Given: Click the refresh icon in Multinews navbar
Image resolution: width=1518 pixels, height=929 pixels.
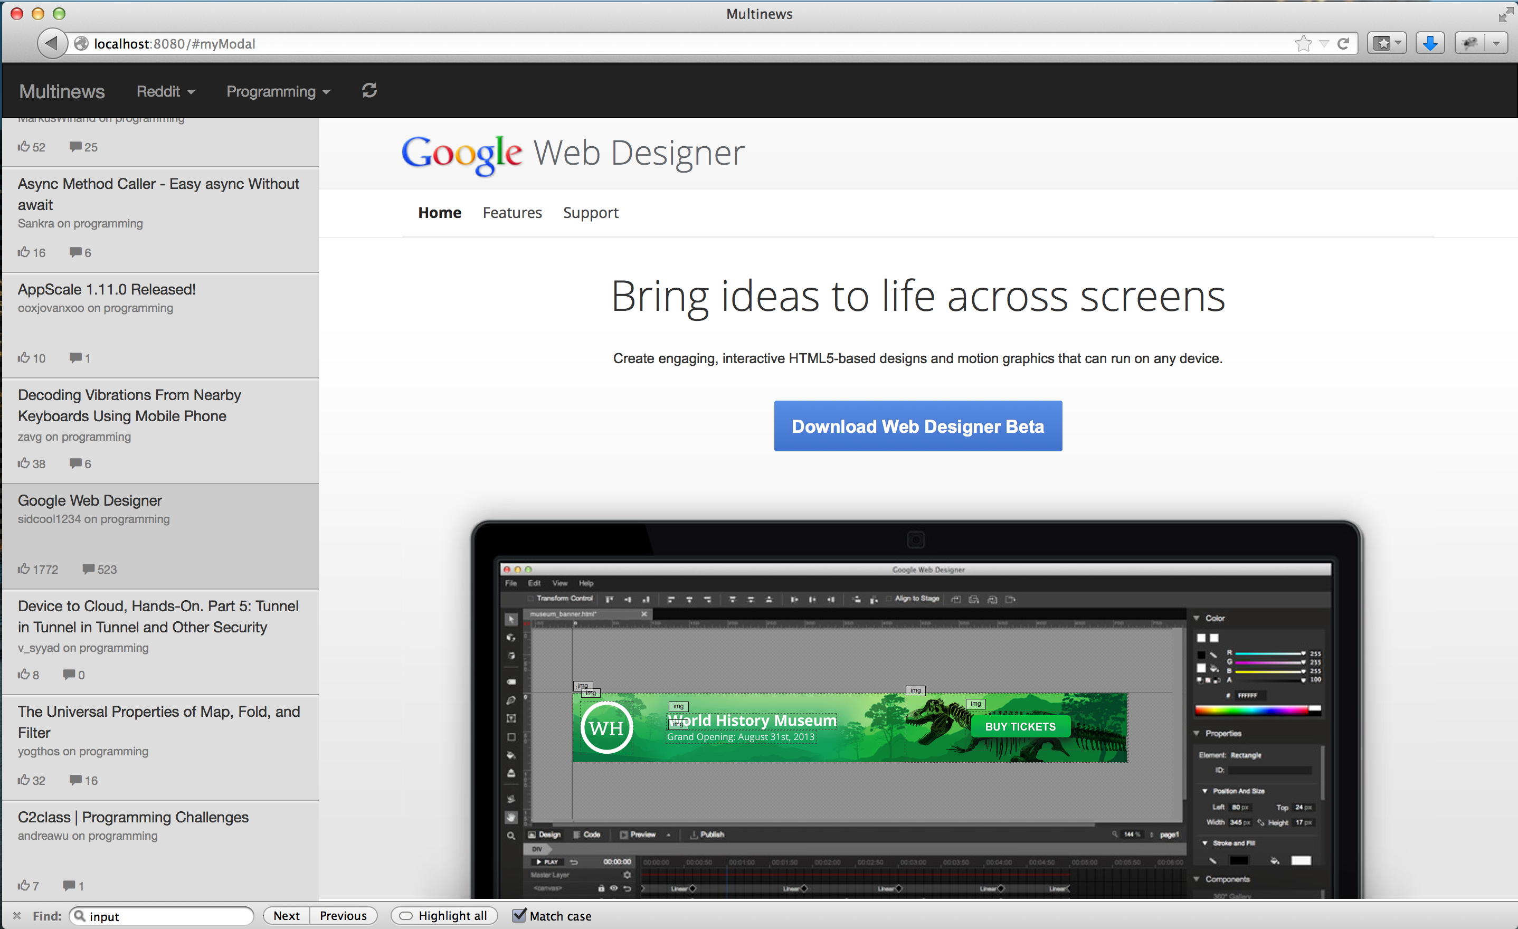Looking at the screenshot, I should [369, 91].
